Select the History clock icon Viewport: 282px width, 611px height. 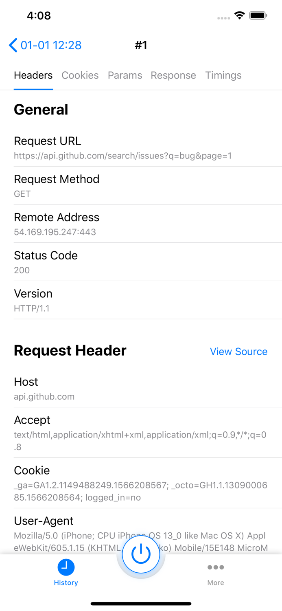(66, 567)
